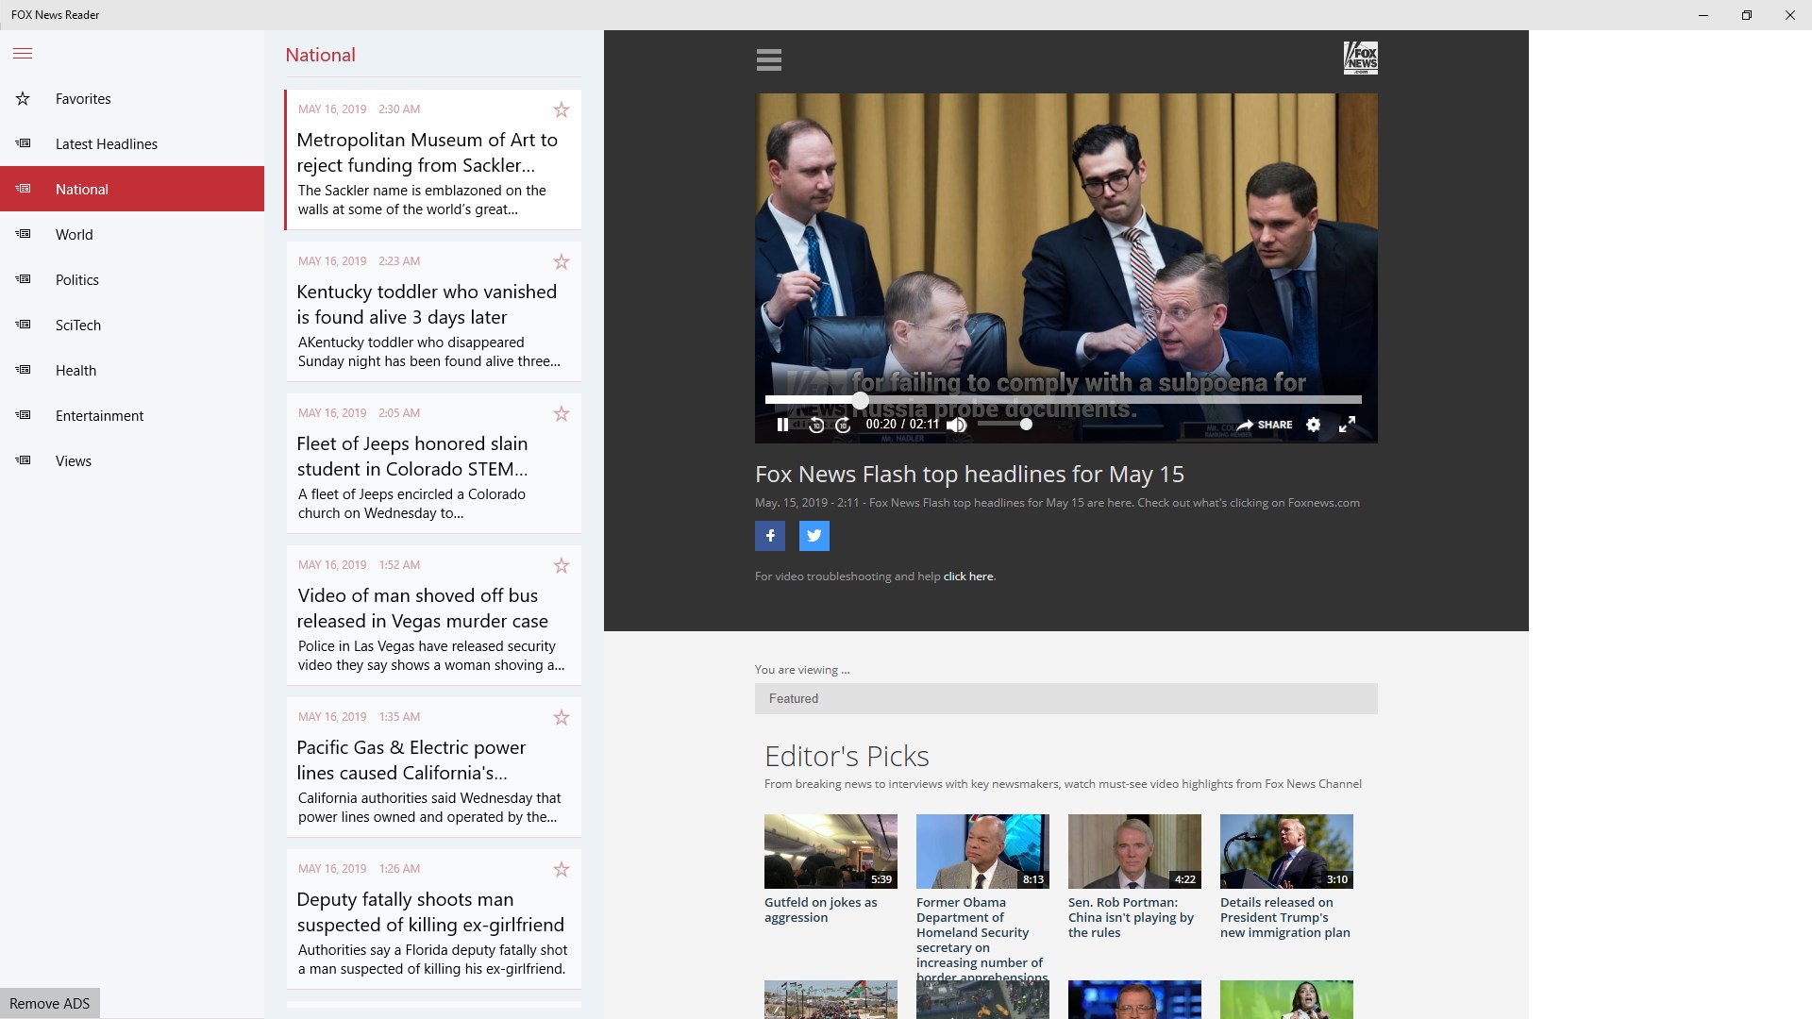Open video settings gear
This screenshot has height=1019, width=1812.
click(x=1313, y=425)
